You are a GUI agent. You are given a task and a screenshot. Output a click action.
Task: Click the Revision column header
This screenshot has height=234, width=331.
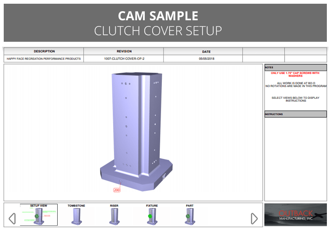click(124, 52)
